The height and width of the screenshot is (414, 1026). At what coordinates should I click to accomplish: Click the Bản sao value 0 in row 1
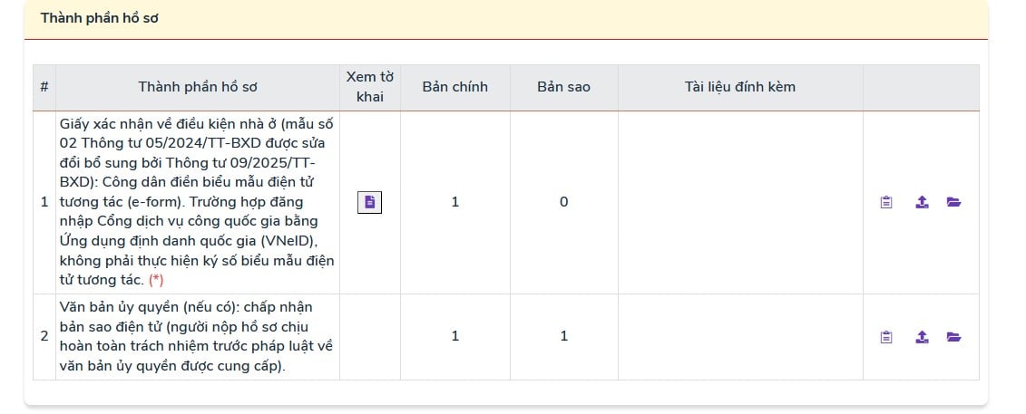click(x=563, y=202)
